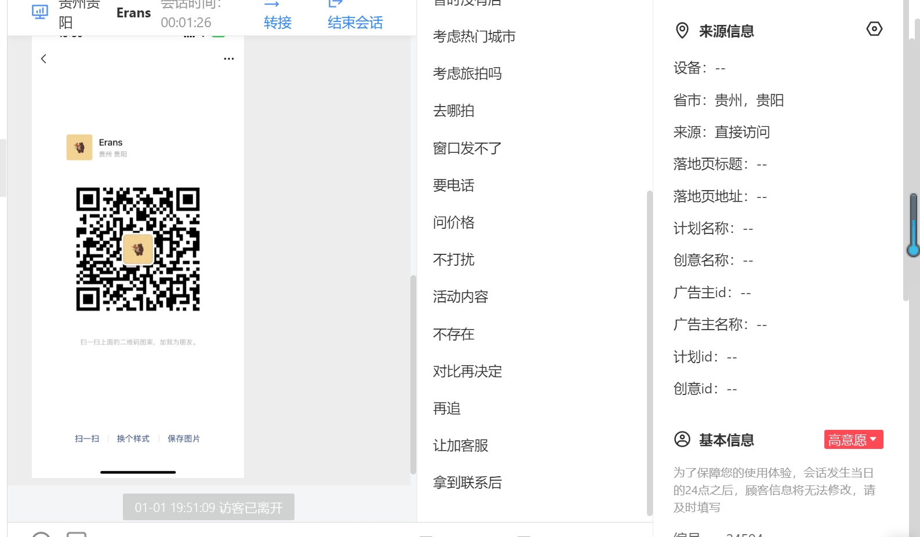Click 保存图片 in the phone screenshot
The width and height of the screenshot is (920, 537).
pyautogui.click(x=184, y=439)
